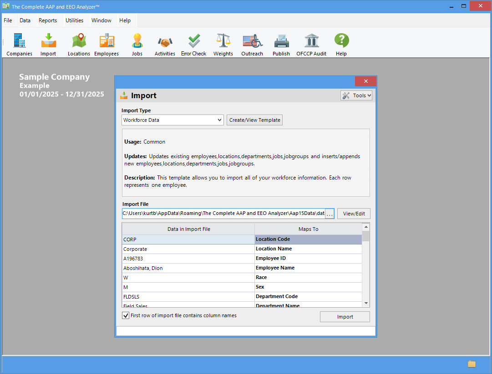
Task: Click the Publish printer icon
Action: coord(281,45)
